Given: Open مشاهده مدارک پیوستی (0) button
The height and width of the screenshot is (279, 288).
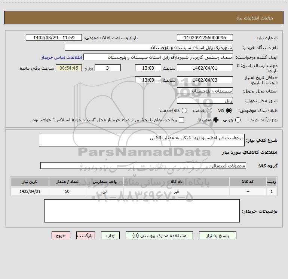Looking at the screenshot, I should click(x=159, y=236).
